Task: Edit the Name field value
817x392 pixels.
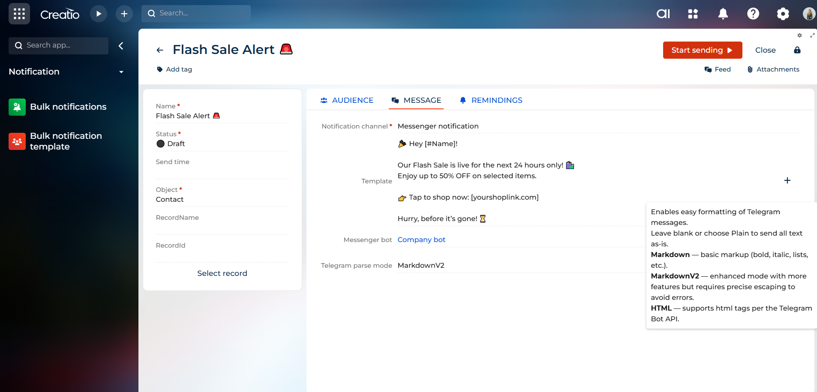Action: (x=222, y=116)
